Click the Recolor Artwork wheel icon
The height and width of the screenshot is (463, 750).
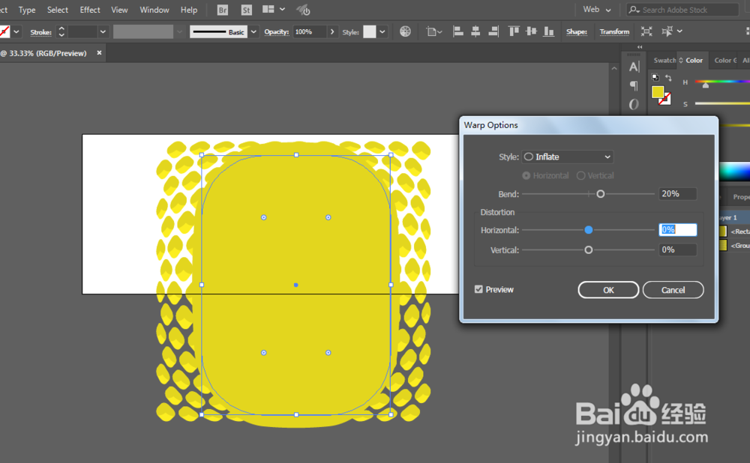pyautogui.click(x=405, y=31)
